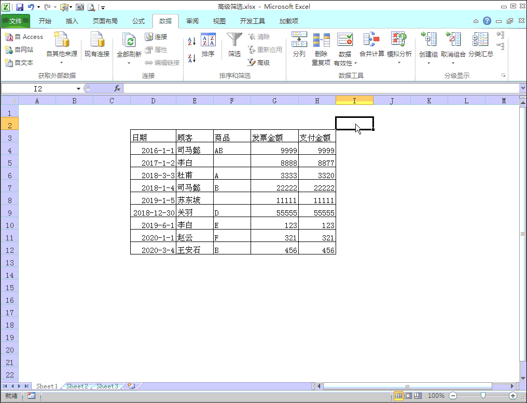Open Excel Help question mark icon
The width and height of the screenshot is (527, 403).
(x=487, y=21)
